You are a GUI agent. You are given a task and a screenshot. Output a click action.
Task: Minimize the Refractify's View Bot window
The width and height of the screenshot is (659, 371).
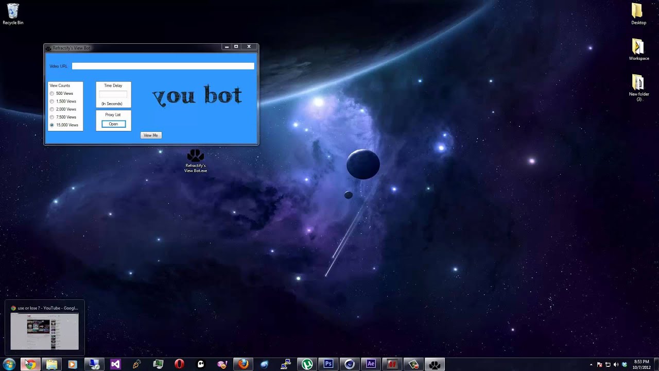click(x=227, y=47)
